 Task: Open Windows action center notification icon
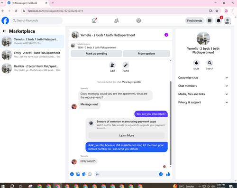(x=231, y=186)
